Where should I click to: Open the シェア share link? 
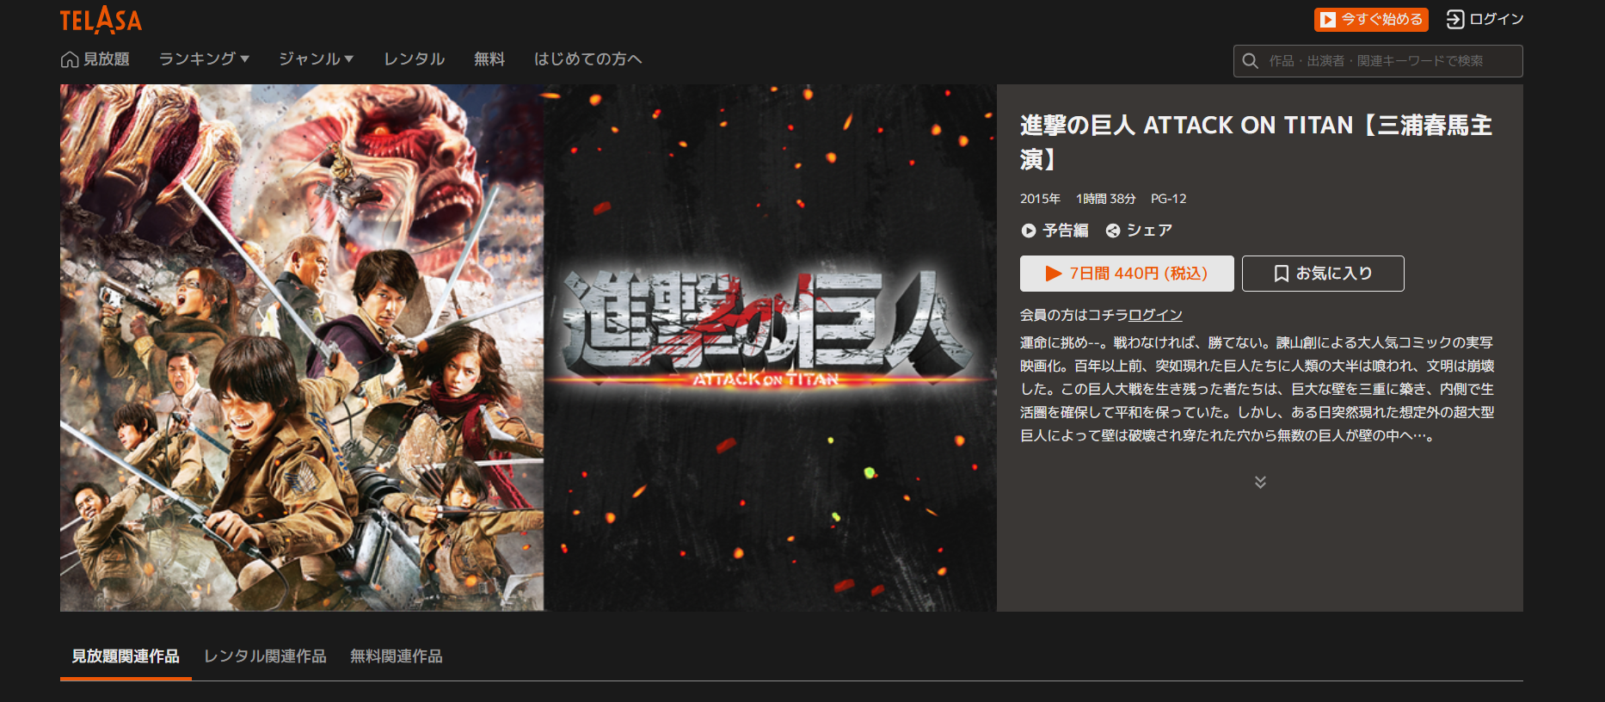click(1139, 231)
